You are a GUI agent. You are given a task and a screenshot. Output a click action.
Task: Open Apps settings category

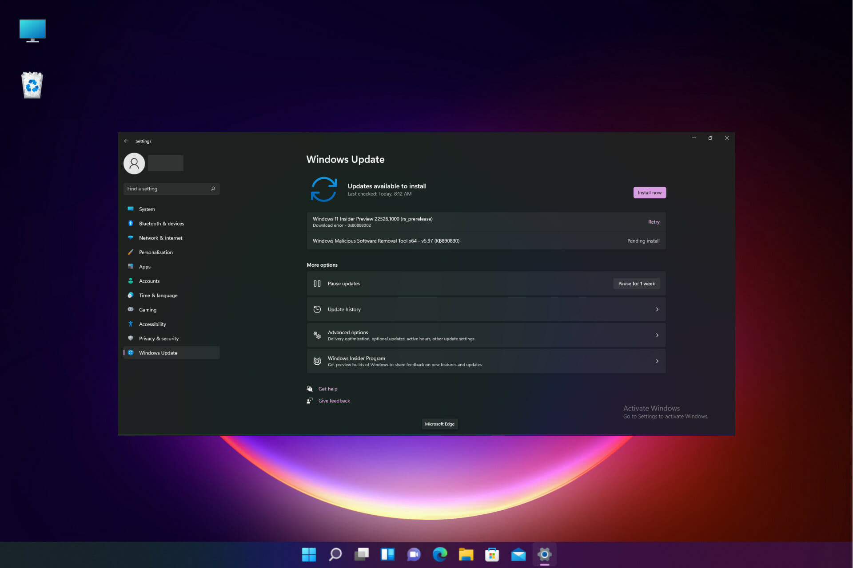coord(171,267)
